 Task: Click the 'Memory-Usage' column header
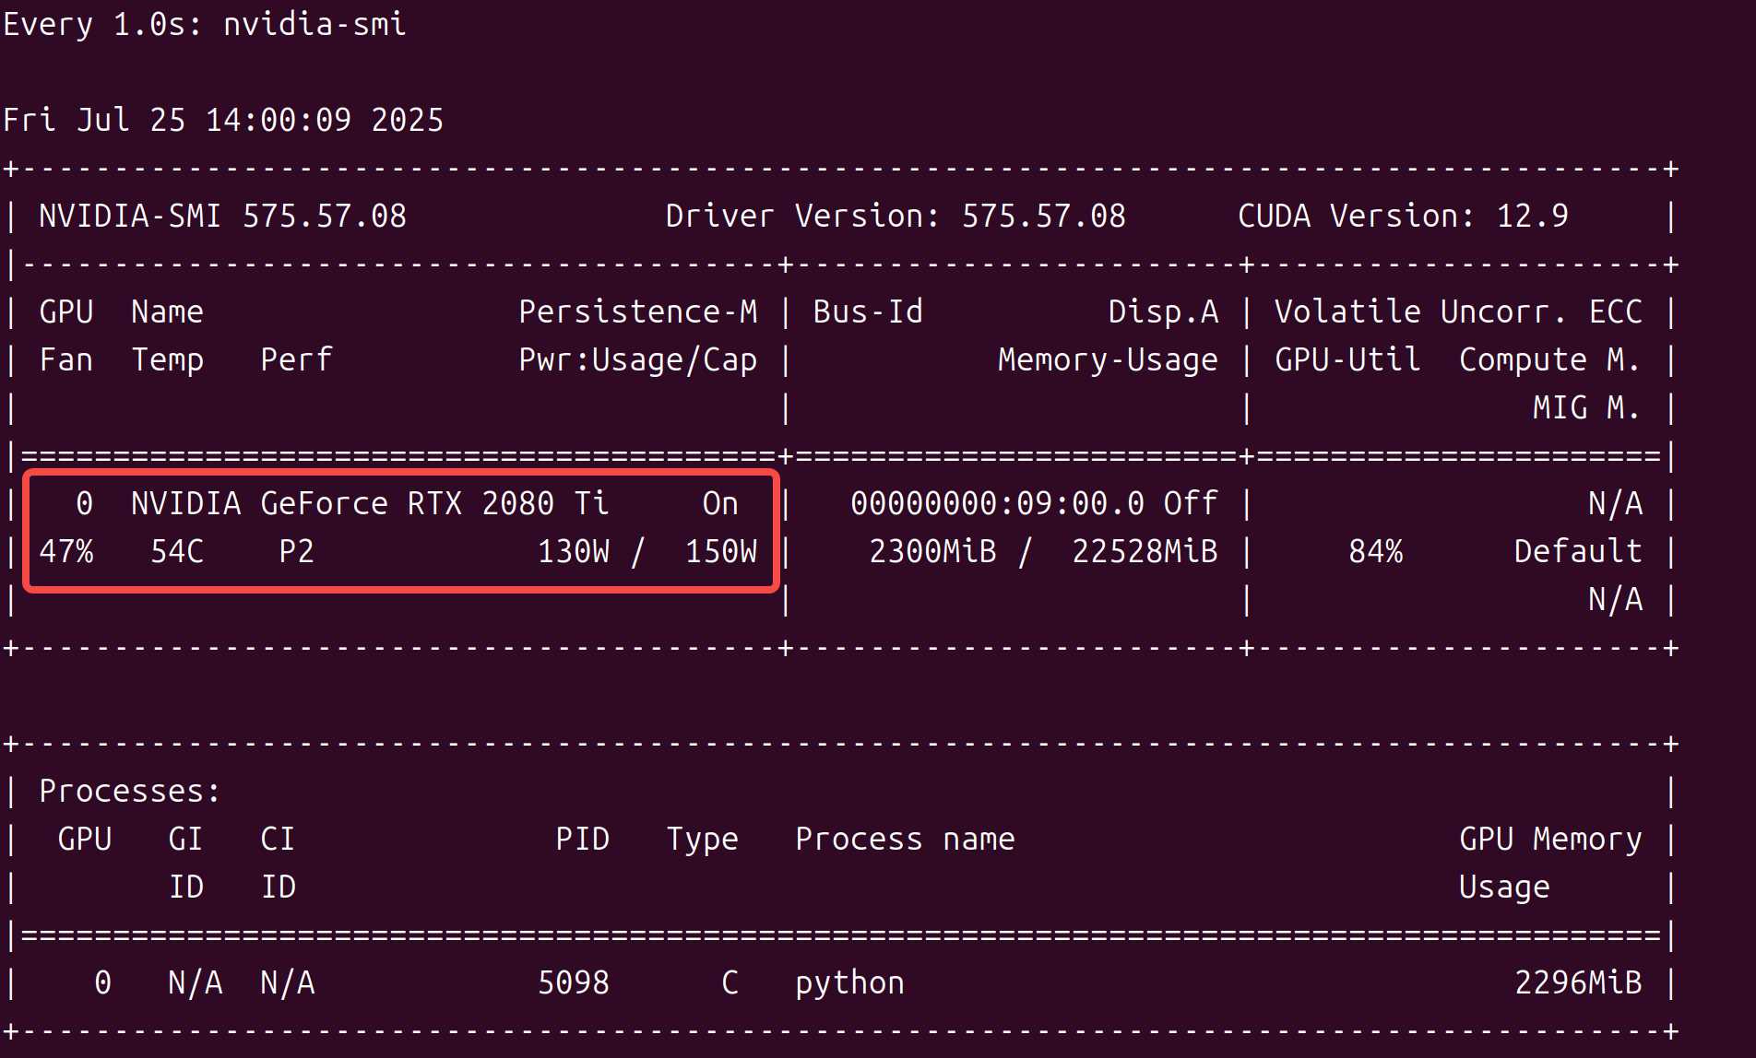pos(1108,359)
